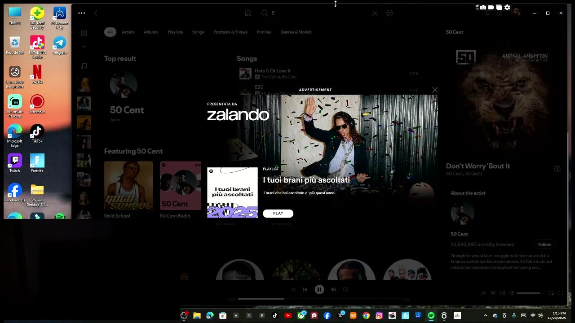The width and height of the screenshot is (575, 323).
Task: Open the 50 Cent top result
Action: (127, 110)
